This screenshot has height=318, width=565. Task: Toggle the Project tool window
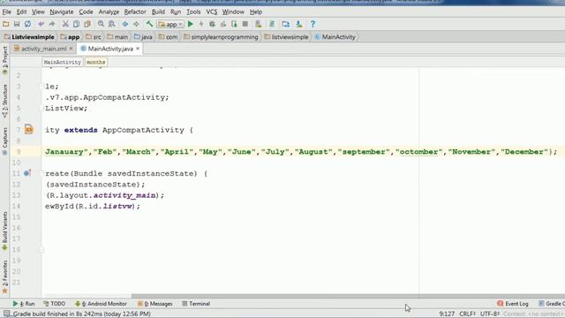[x=4, y=61]
